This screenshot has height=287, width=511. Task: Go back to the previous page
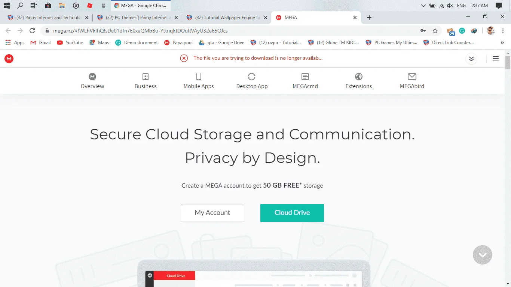click(8, 31)
